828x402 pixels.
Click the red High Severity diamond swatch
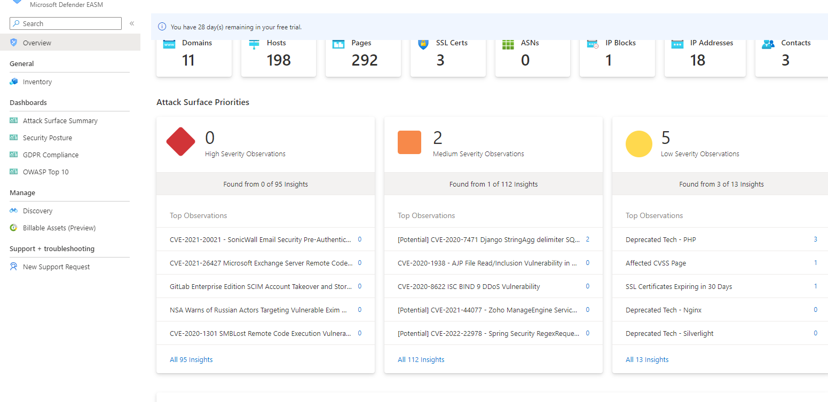click(x=181, y=142)
